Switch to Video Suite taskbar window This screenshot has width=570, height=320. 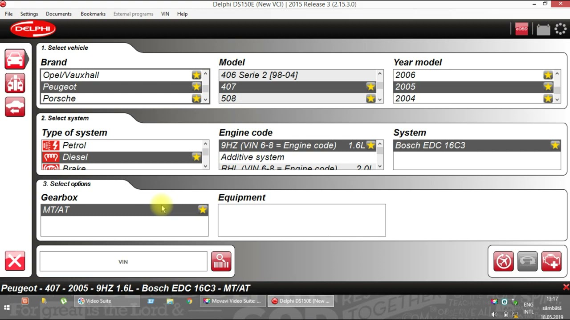(x=107, y=301)
